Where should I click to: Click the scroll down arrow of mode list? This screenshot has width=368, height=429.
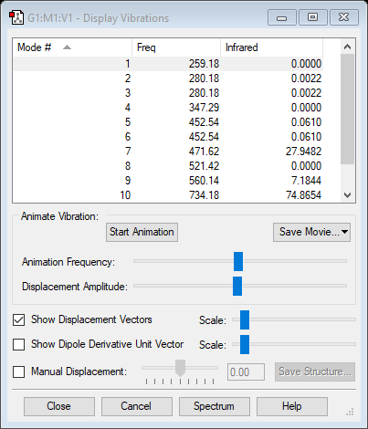click(x=347, y=195)
